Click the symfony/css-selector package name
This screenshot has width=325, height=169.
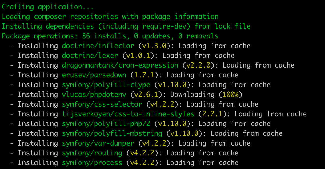point(102,104)
